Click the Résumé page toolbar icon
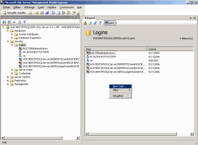 (x=59, y=13)
